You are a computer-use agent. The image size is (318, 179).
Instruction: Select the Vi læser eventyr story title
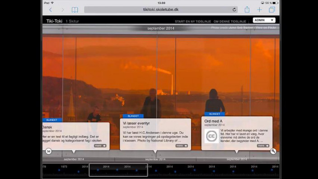136,123
